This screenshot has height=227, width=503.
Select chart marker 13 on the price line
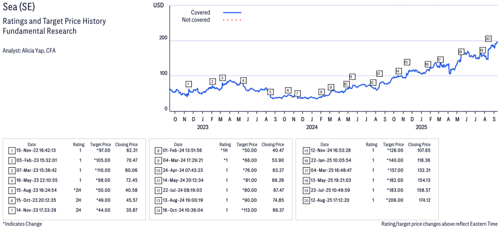click(380, 74)
